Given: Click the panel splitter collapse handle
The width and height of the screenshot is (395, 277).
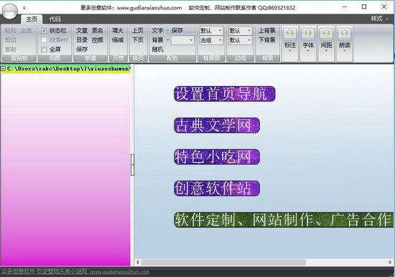Looking at the screenshot, I should pyautogui.click(x=133, y=165).
